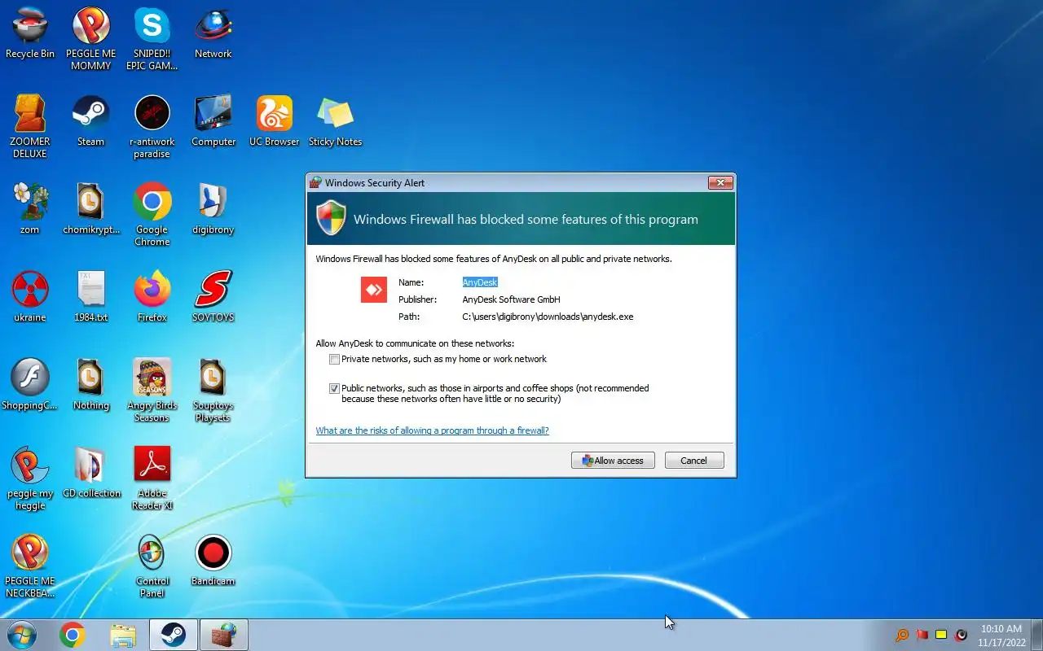Select Souptoys Playsets desktop icon

pyautogui.click(x=213, y=391)
